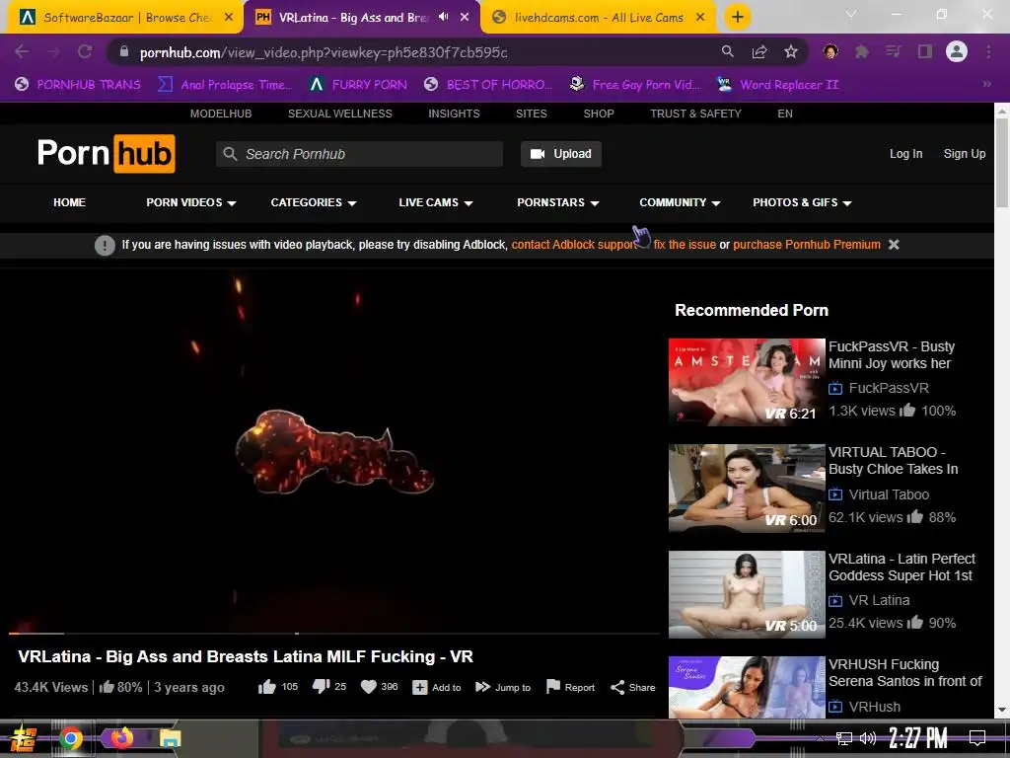Click the browser address bar URL
Viewport: 1010px width, 758px height.
click(324, 52)
